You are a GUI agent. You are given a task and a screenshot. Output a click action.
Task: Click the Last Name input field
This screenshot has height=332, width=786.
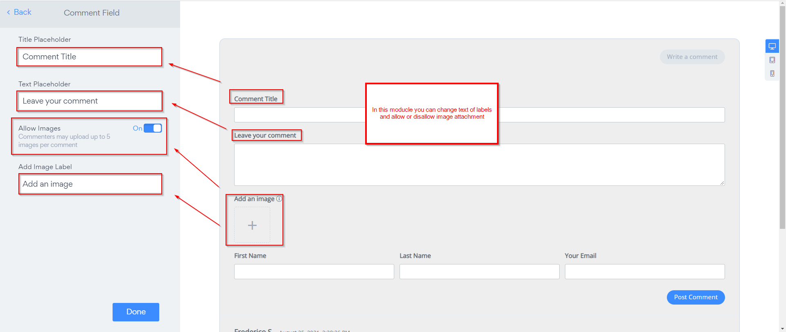(x=479, y=272)
